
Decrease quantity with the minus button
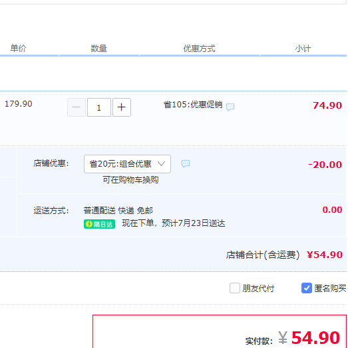tap(77, 107)
